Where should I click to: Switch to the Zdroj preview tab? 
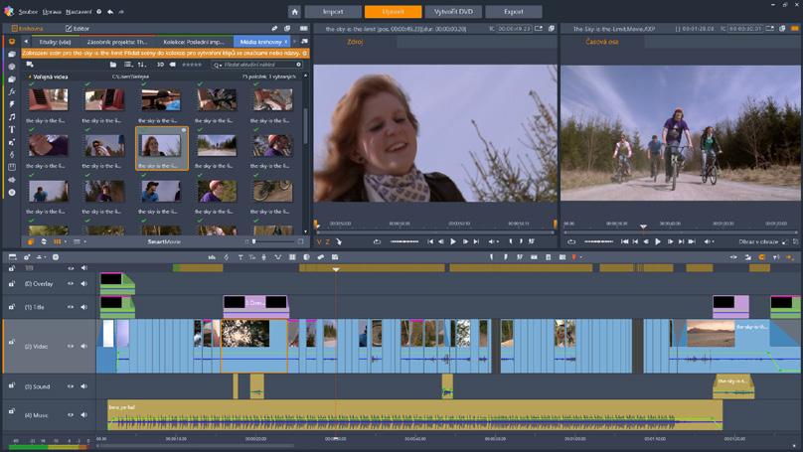[355, 42]
